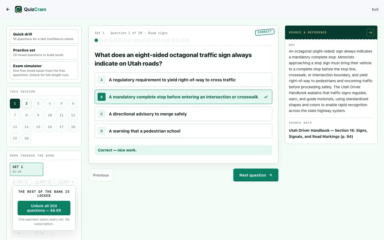Click the lock icon on Set 3
The height and width of the screenshot is (240, 384).
(x=37, y=182)
